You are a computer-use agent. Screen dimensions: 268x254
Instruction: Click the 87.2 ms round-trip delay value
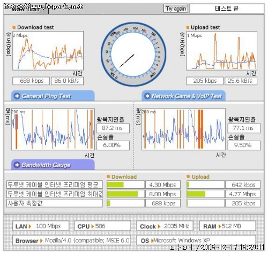coord(113,128)
